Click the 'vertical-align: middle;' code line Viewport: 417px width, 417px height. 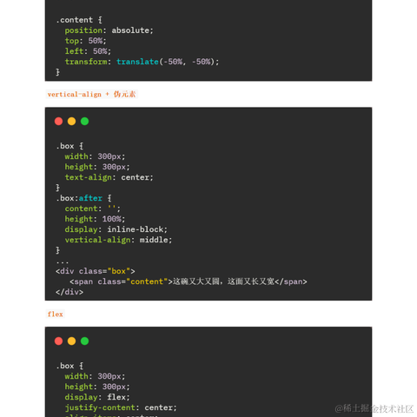(118, 240)
